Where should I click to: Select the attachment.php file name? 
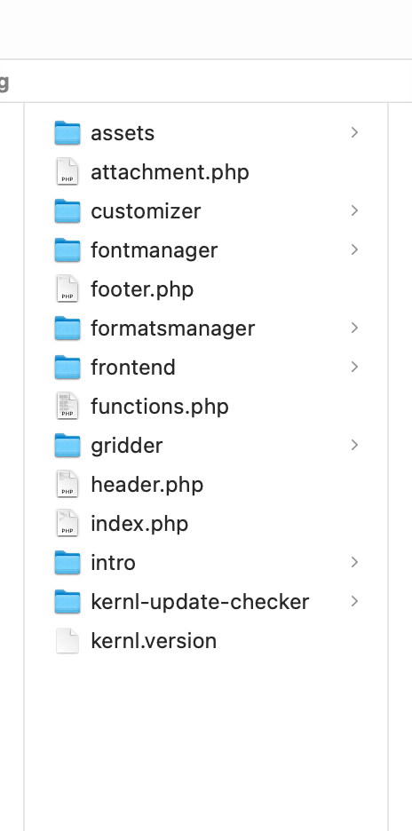coord(170,173)
